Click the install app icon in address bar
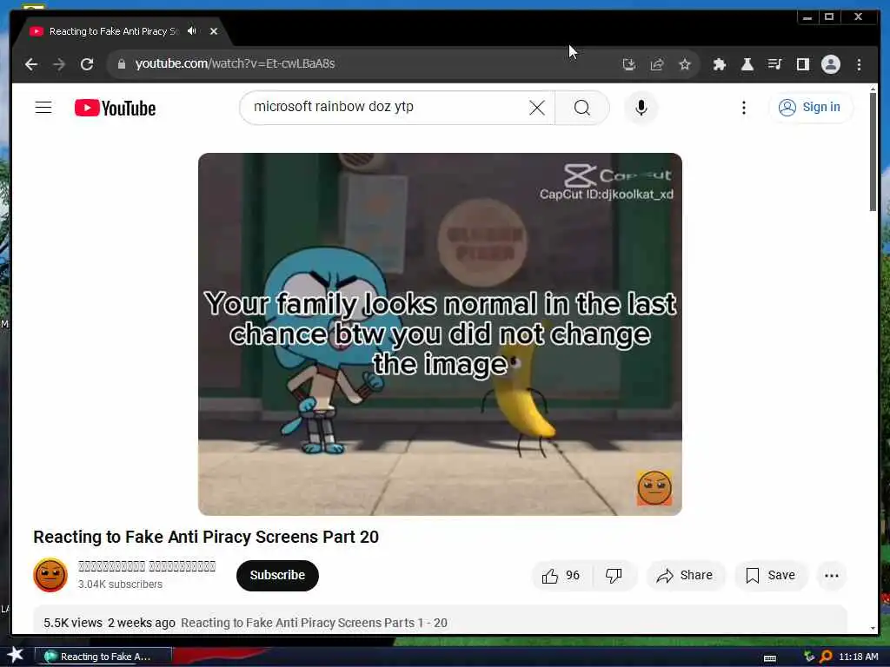The width and height of the screenshot is (890, 667). click(629, 64)
